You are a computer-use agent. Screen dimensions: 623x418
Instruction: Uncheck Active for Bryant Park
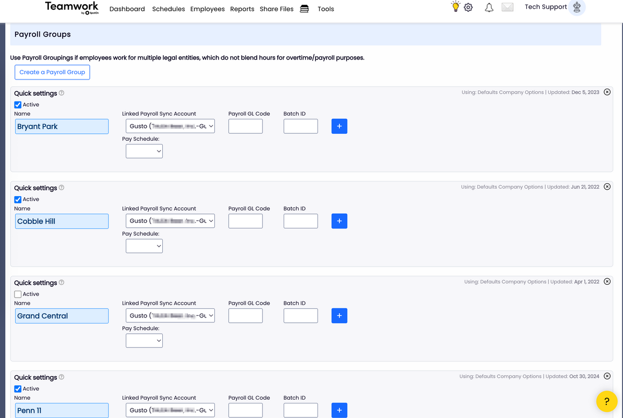[x=18, y=105]
